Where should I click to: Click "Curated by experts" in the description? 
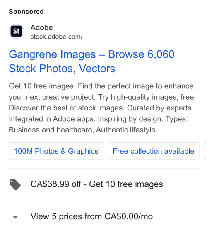[160, 108]
